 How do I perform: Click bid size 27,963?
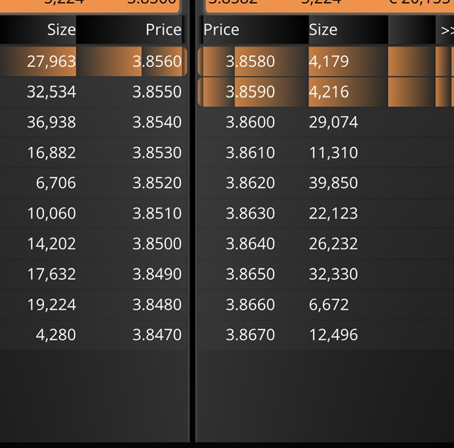[52, 62]
